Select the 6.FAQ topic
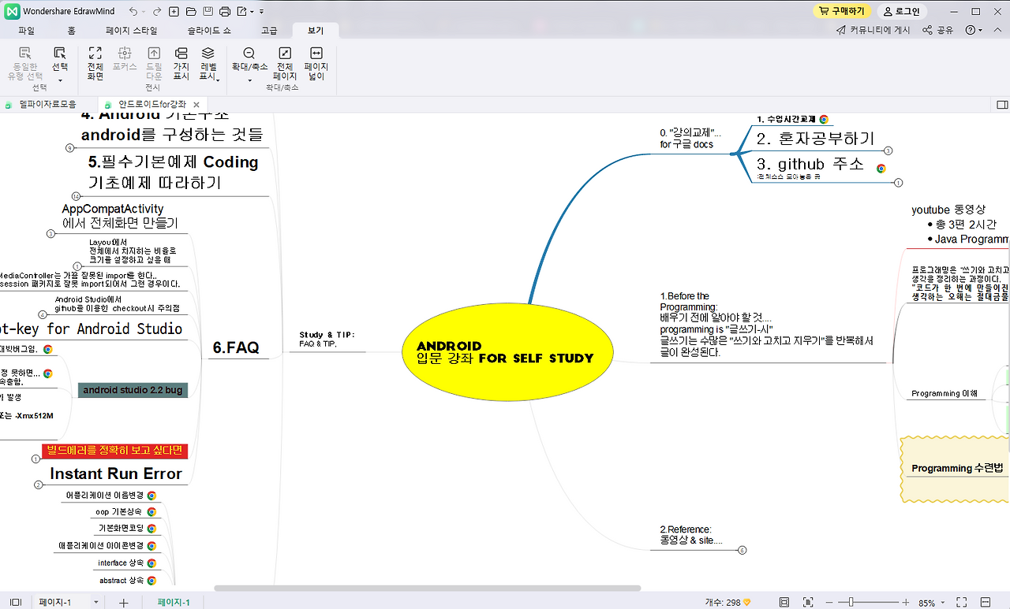The width and height of the screenshot is (1010, 609). point(236,347)
